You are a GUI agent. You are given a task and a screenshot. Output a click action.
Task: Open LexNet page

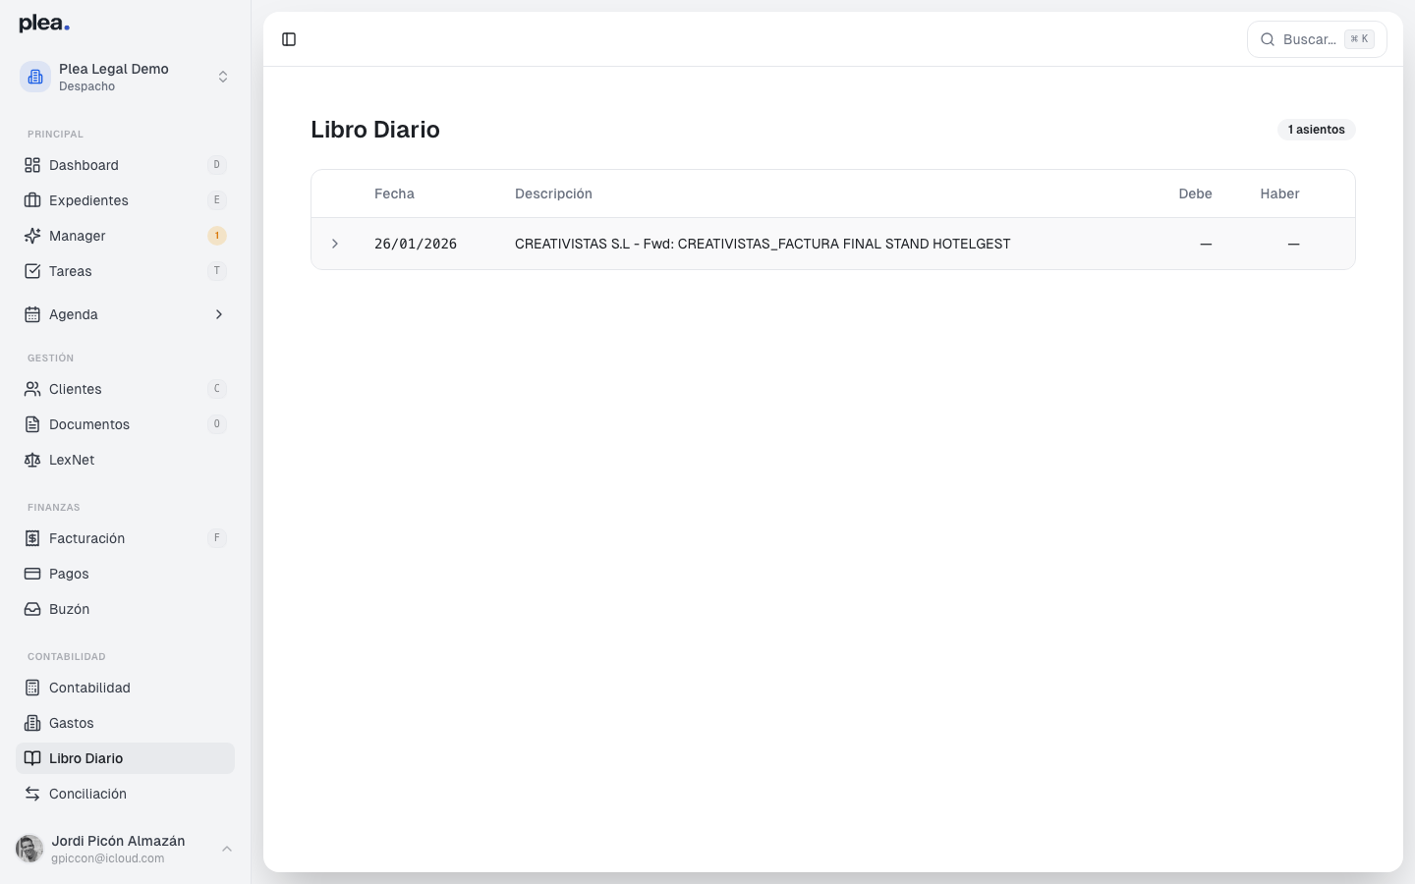(x=126, y=460)
